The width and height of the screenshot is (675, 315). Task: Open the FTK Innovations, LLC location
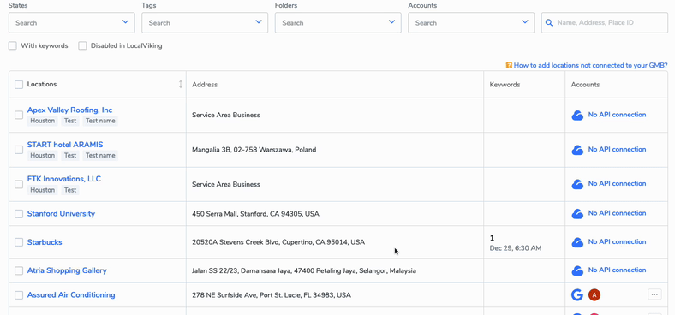click(x=64, y=179)
